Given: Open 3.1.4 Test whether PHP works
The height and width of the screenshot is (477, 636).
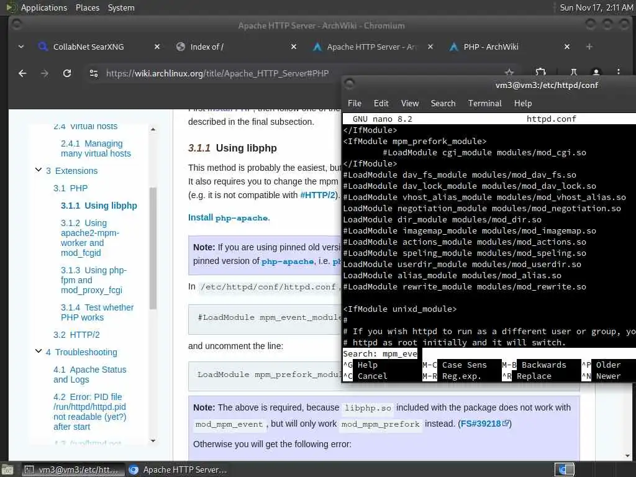Looking at the screenshot, I should click(x=97, y=312).
